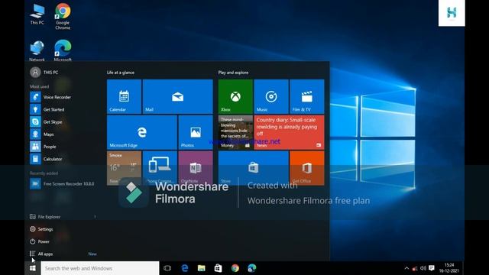Open File Explorer from the taskbar
The image size is (489, 275).
click(202, 268)
